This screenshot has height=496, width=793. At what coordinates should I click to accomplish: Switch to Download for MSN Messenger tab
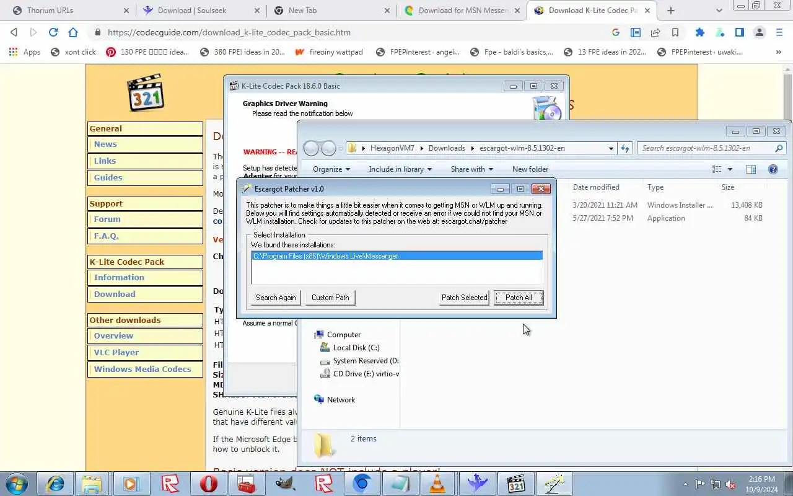(x=462, y=10)
